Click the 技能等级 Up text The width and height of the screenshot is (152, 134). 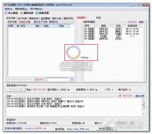pyautogui.click(x=96, y=90)
